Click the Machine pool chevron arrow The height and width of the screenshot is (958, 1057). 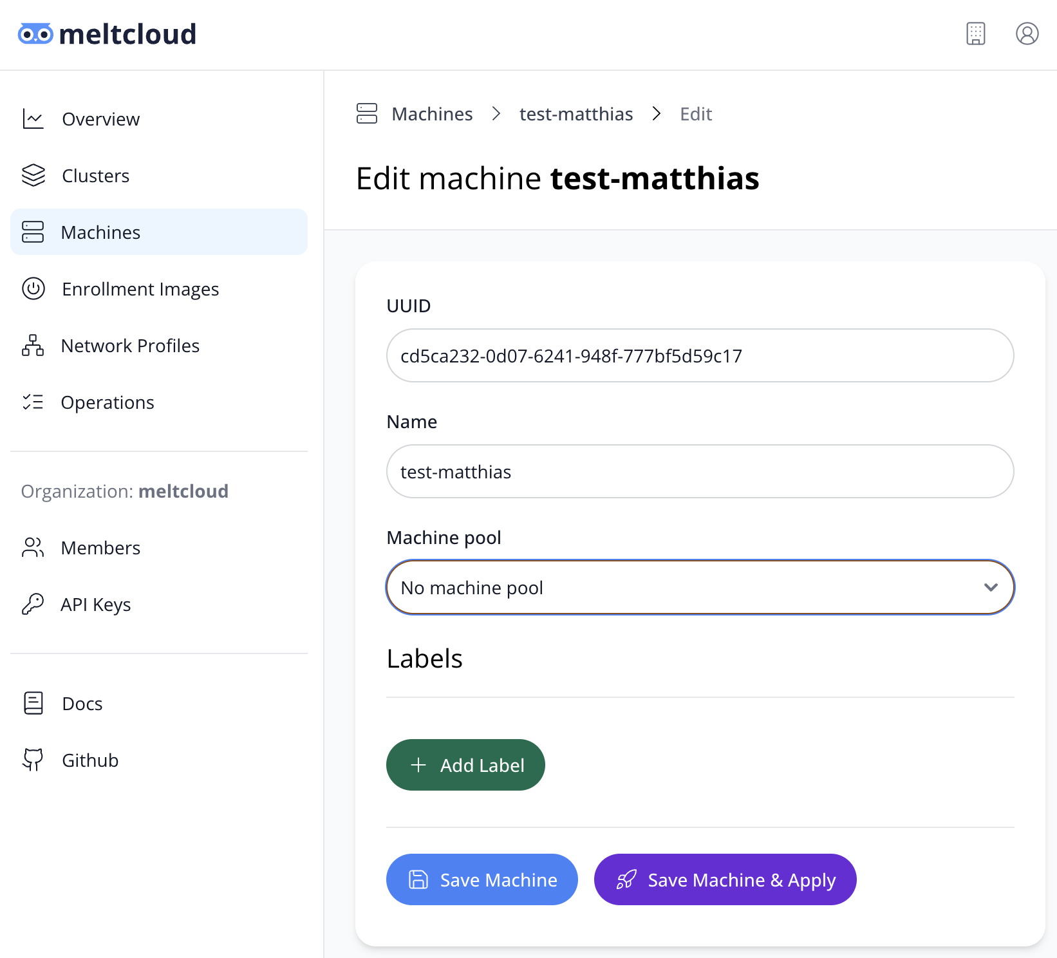[x=991, y=587]
